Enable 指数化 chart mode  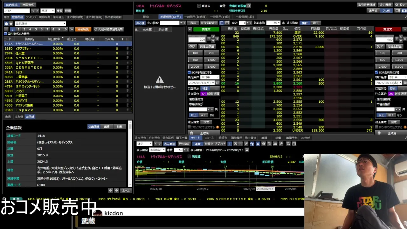[x=209, y=144]
